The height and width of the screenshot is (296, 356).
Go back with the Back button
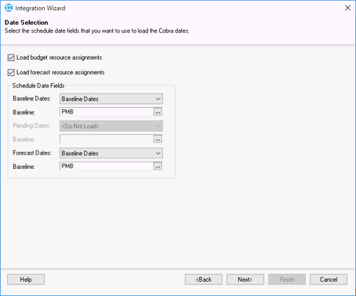pos(203,280)
